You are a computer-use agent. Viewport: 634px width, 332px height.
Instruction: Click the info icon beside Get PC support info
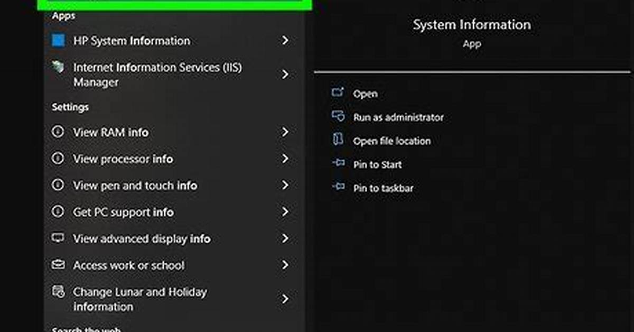click(58, 211)
